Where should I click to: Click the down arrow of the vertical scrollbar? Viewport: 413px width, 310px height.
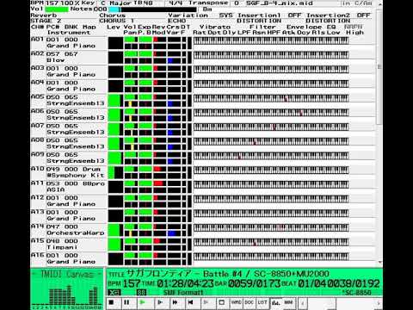(x=379, y=262)
